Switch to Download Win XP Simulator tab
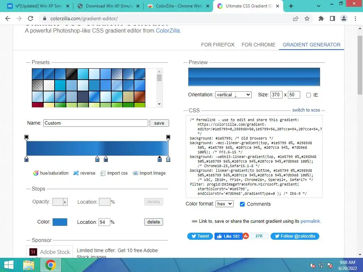363x272 pixels. [x=108, y=6]
